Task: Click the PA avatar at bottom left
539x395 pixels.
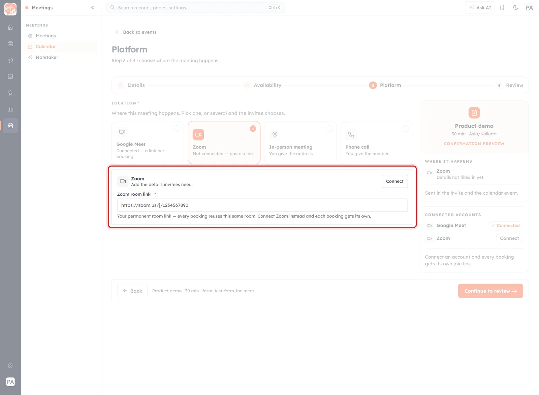Action: coord(10,382)
